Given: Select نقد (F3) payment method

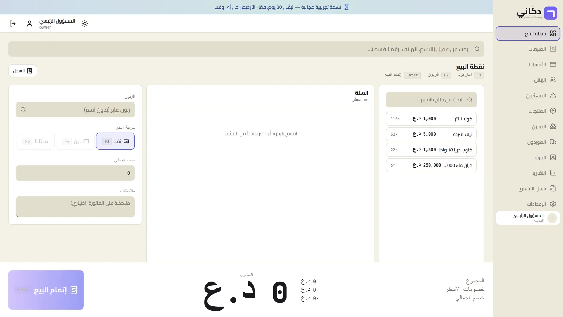Looking at the screenshot, I should [x=115, y=141].
